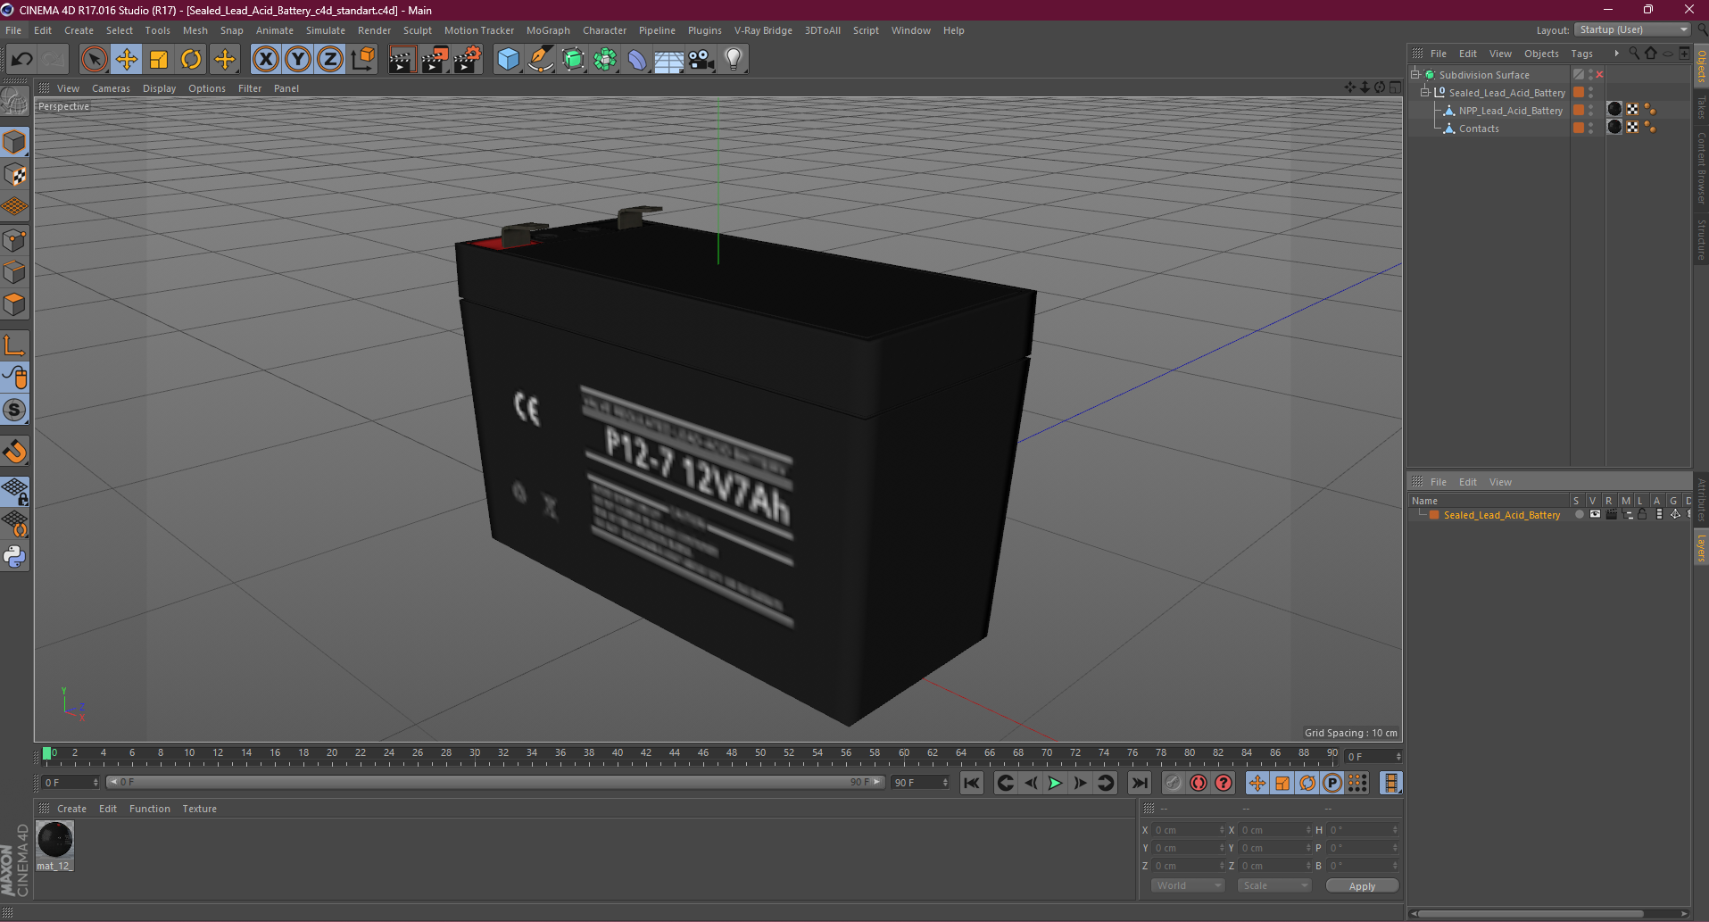Toggle Contacts visibility dots
Screen dimensions: 1709x922
point(1591,129)
